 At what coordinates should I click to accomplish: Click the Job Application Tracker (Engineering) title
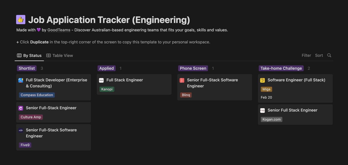pyautogui.click(x=109, y=20)
